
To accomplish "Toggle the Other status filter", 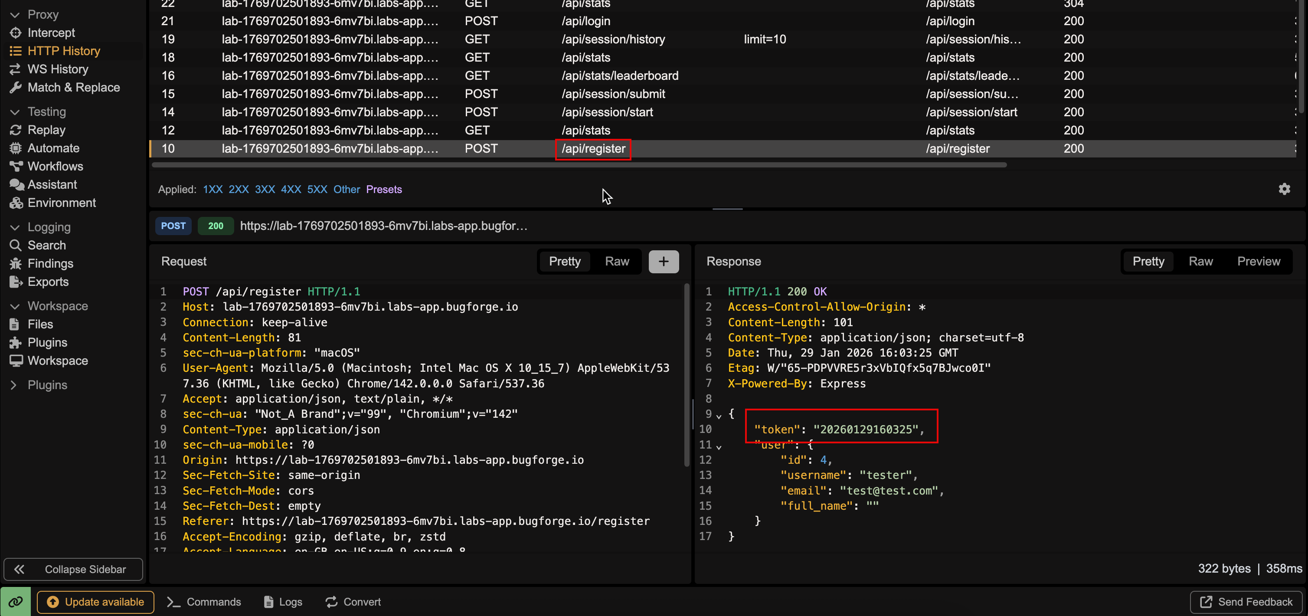I will click(346, 190).
